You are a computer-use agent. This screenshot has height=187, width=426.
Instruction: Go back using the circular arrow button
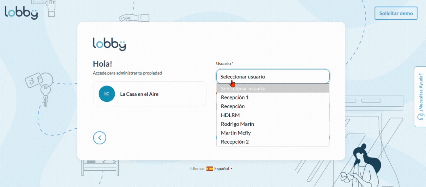coord(100,138)
